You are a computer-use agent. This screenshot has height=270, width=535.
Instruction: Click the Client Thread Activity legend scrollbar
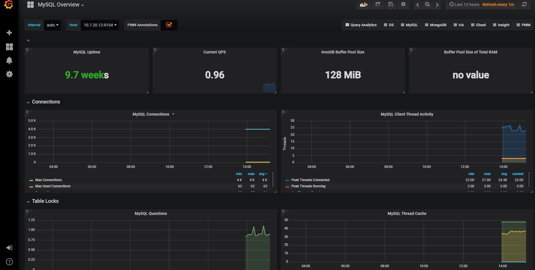529,179
